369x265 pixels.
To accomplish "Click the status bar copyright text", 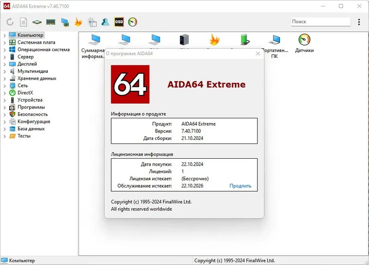I will click(x=234, y=260).
